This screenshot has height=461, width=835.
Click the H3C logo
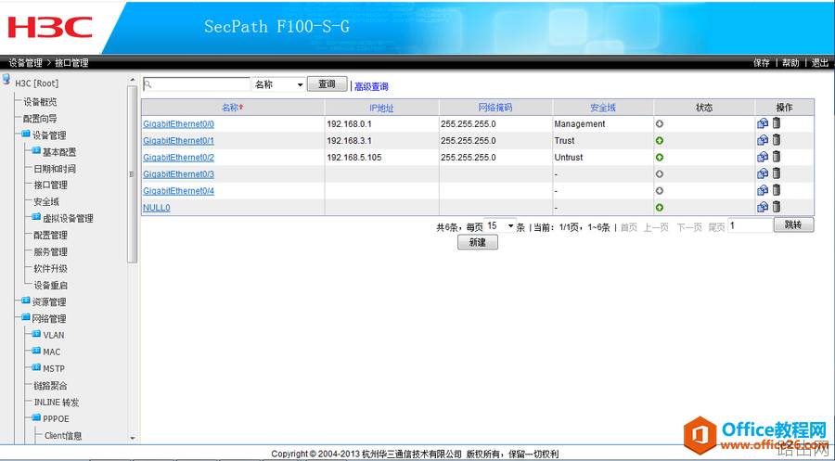pyautogui.click(x=50, y=27)
